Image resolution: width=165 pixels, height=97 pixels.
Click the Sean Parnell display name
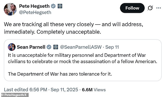click(31, 47)
